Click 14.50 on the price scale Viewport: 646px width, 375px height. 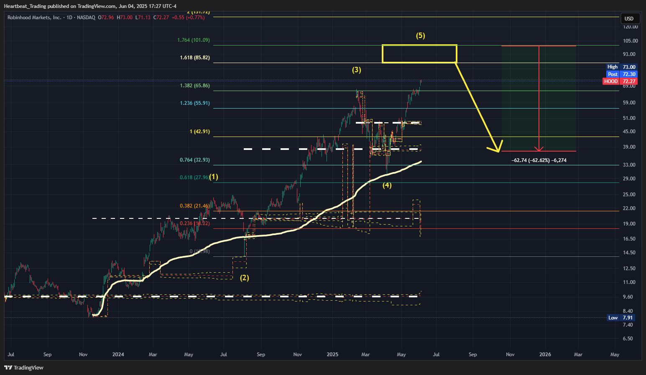[x=629, y=253]
